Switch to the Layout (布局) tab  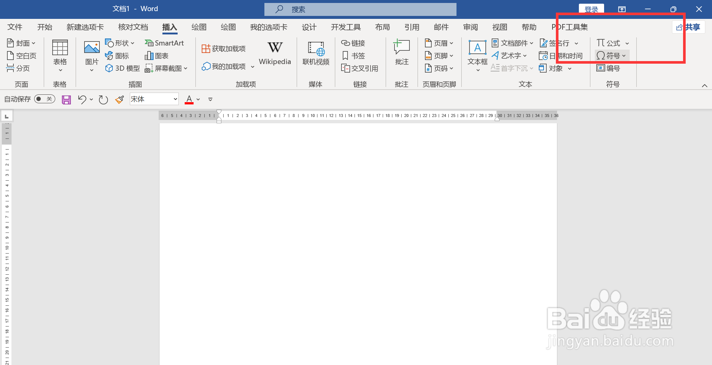(383, 27)
